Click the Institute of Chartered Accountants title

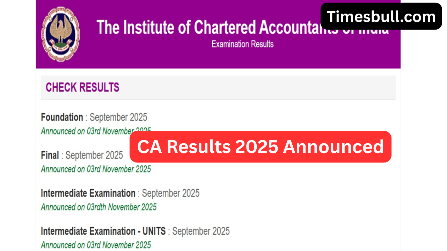point(210,27)
